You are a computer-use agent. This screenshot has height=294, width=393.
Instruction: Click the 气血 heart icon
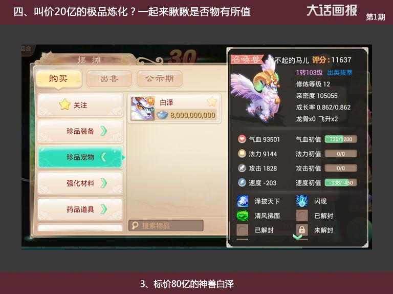click(242, 139)
